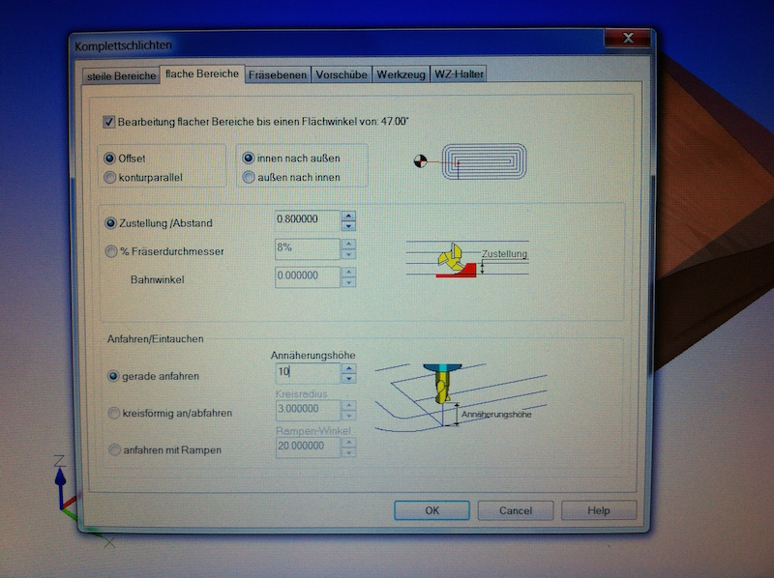Select gerade anfahren approach option

[113, 376]
